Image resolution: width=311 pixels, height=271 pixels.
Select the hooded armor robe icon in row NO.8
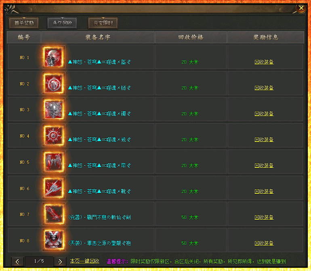pyautogui.click(x=54, y=240)
